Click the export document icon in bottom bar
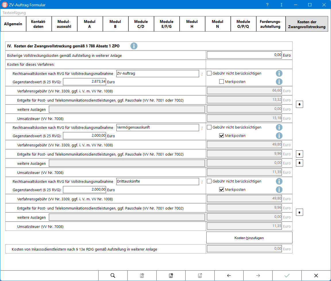 200,276
